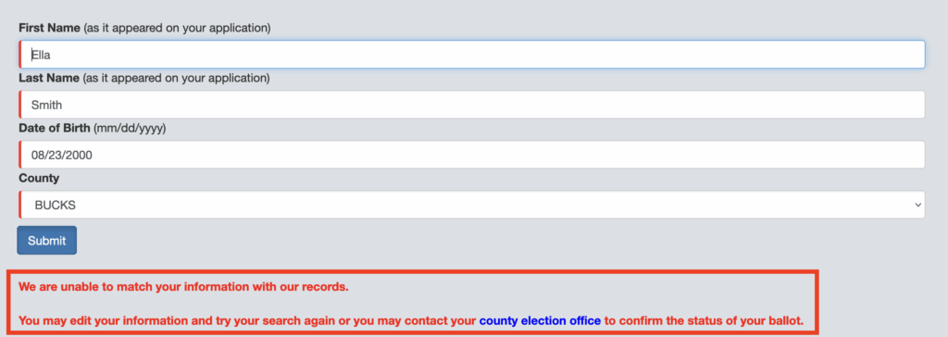This screenshot has width=948, height=337.
Task: Click the 'unable to match your information' error line
Action: click(x=184, y=287)
